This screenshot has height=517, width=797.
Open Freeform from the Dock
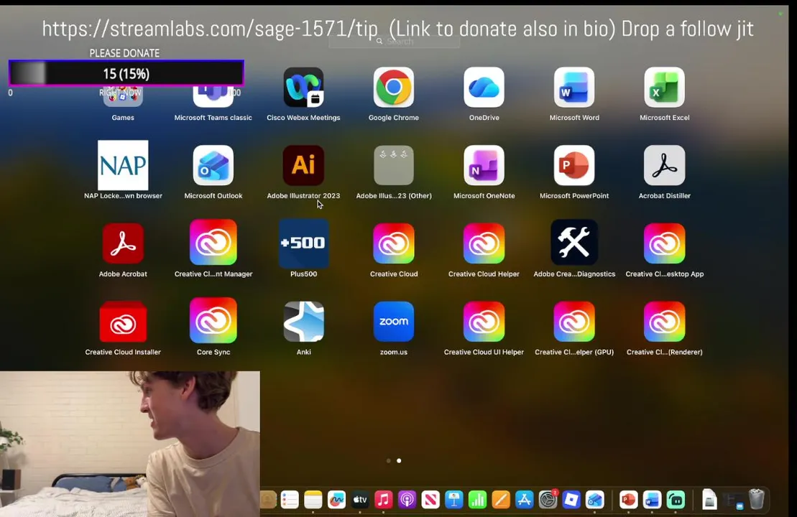pyautogui.click(x=336, y=500)
